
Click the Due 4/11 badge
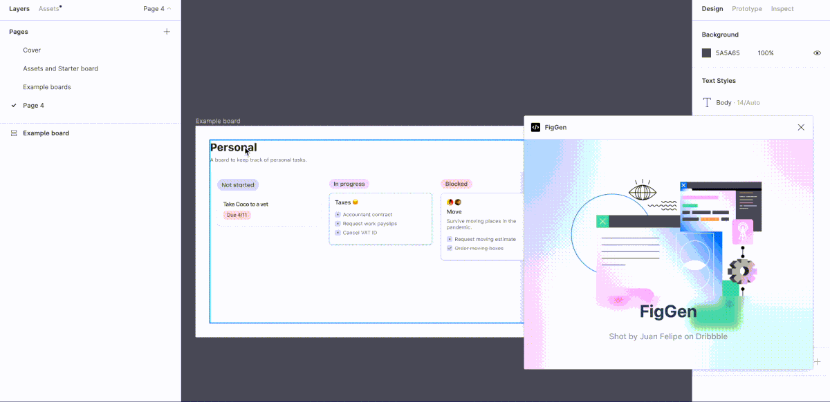(x=237, y=215)
